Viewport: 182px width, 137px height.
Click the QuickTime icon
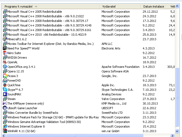coord(5,85)
